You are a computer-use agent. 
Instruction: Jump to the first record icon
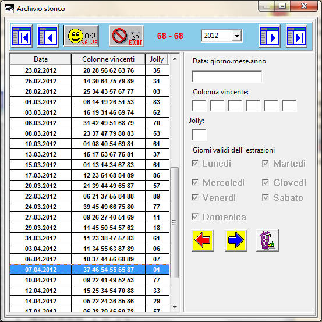coord(22,36)
